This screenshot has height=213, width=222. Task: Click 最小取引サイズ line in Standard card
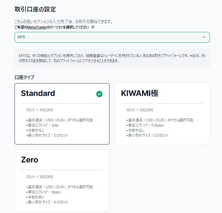[47, 135]
